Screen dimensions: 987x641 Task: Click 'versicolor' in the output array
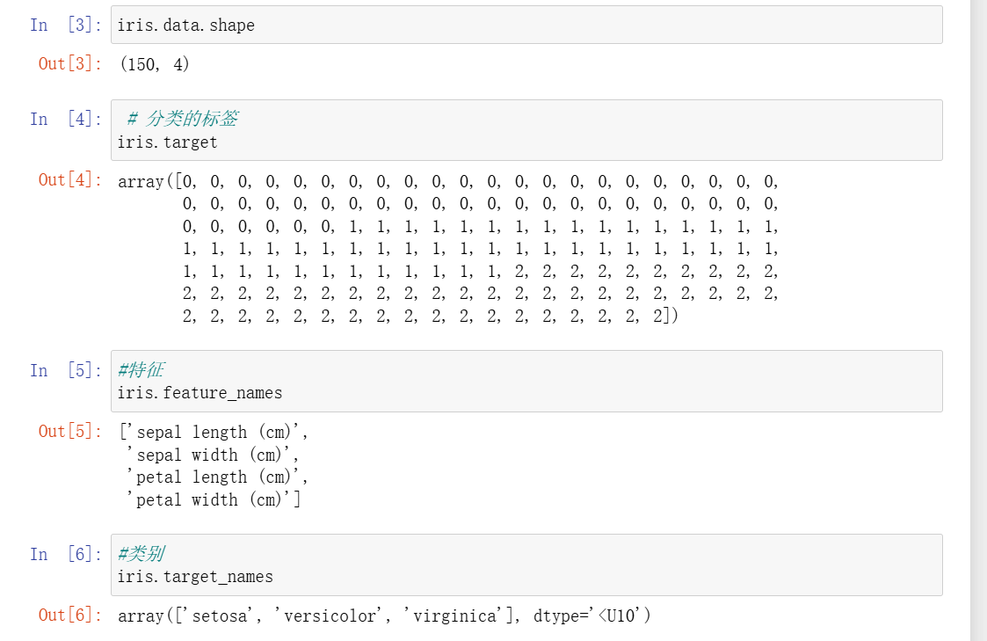(329, 616)
